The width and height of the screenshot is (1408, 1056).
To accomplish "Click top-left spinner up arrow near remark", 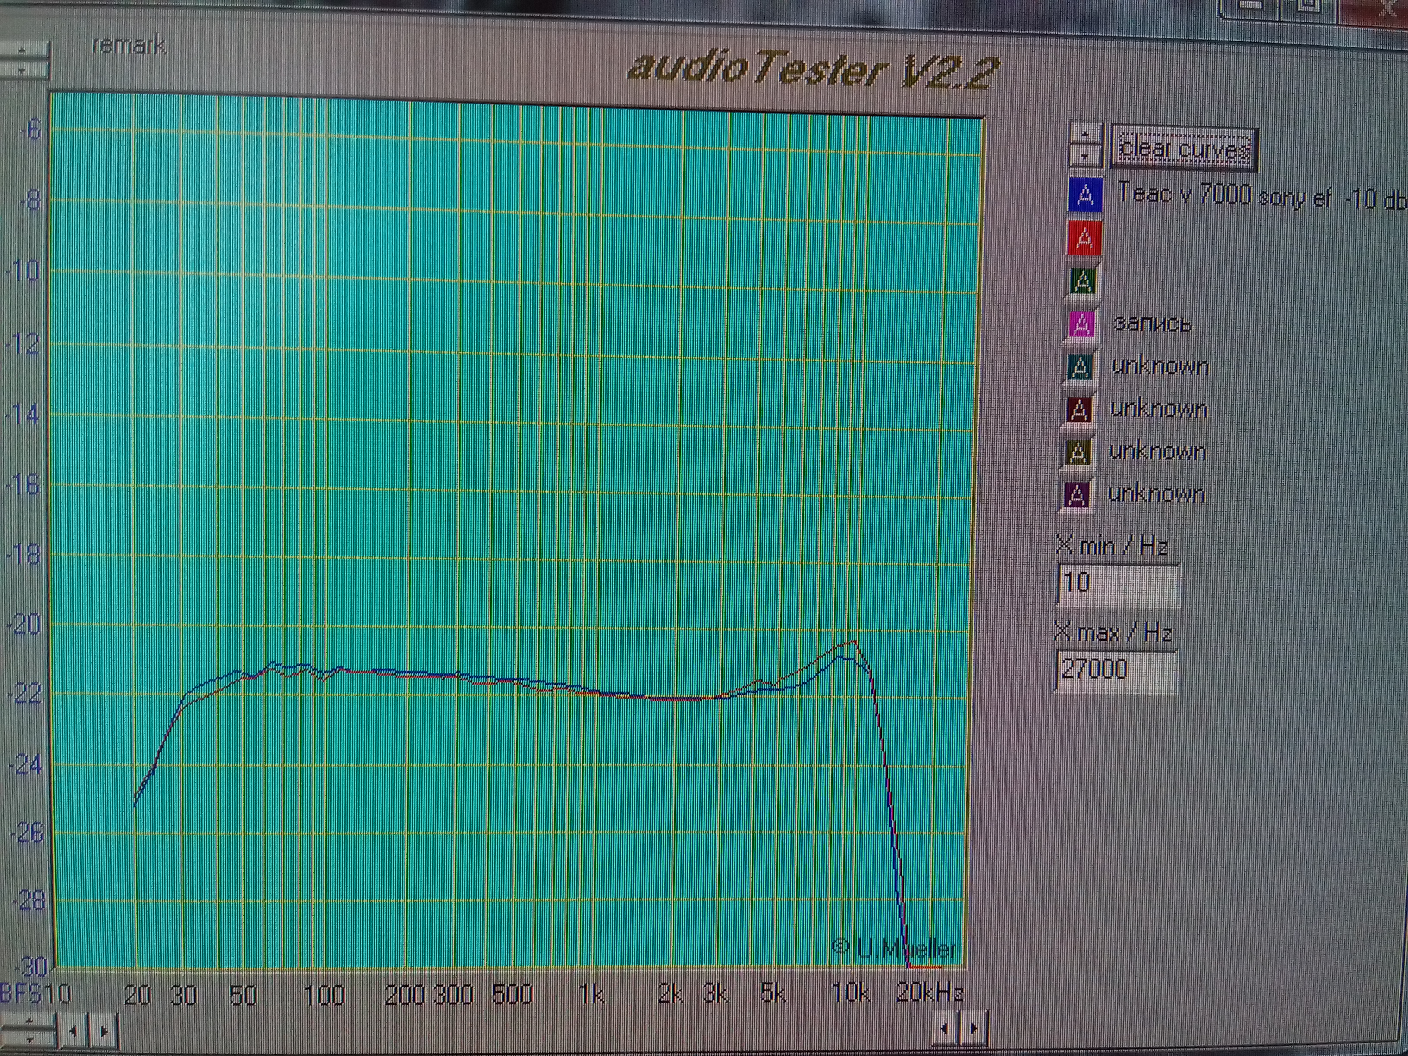I will (23, 50).
